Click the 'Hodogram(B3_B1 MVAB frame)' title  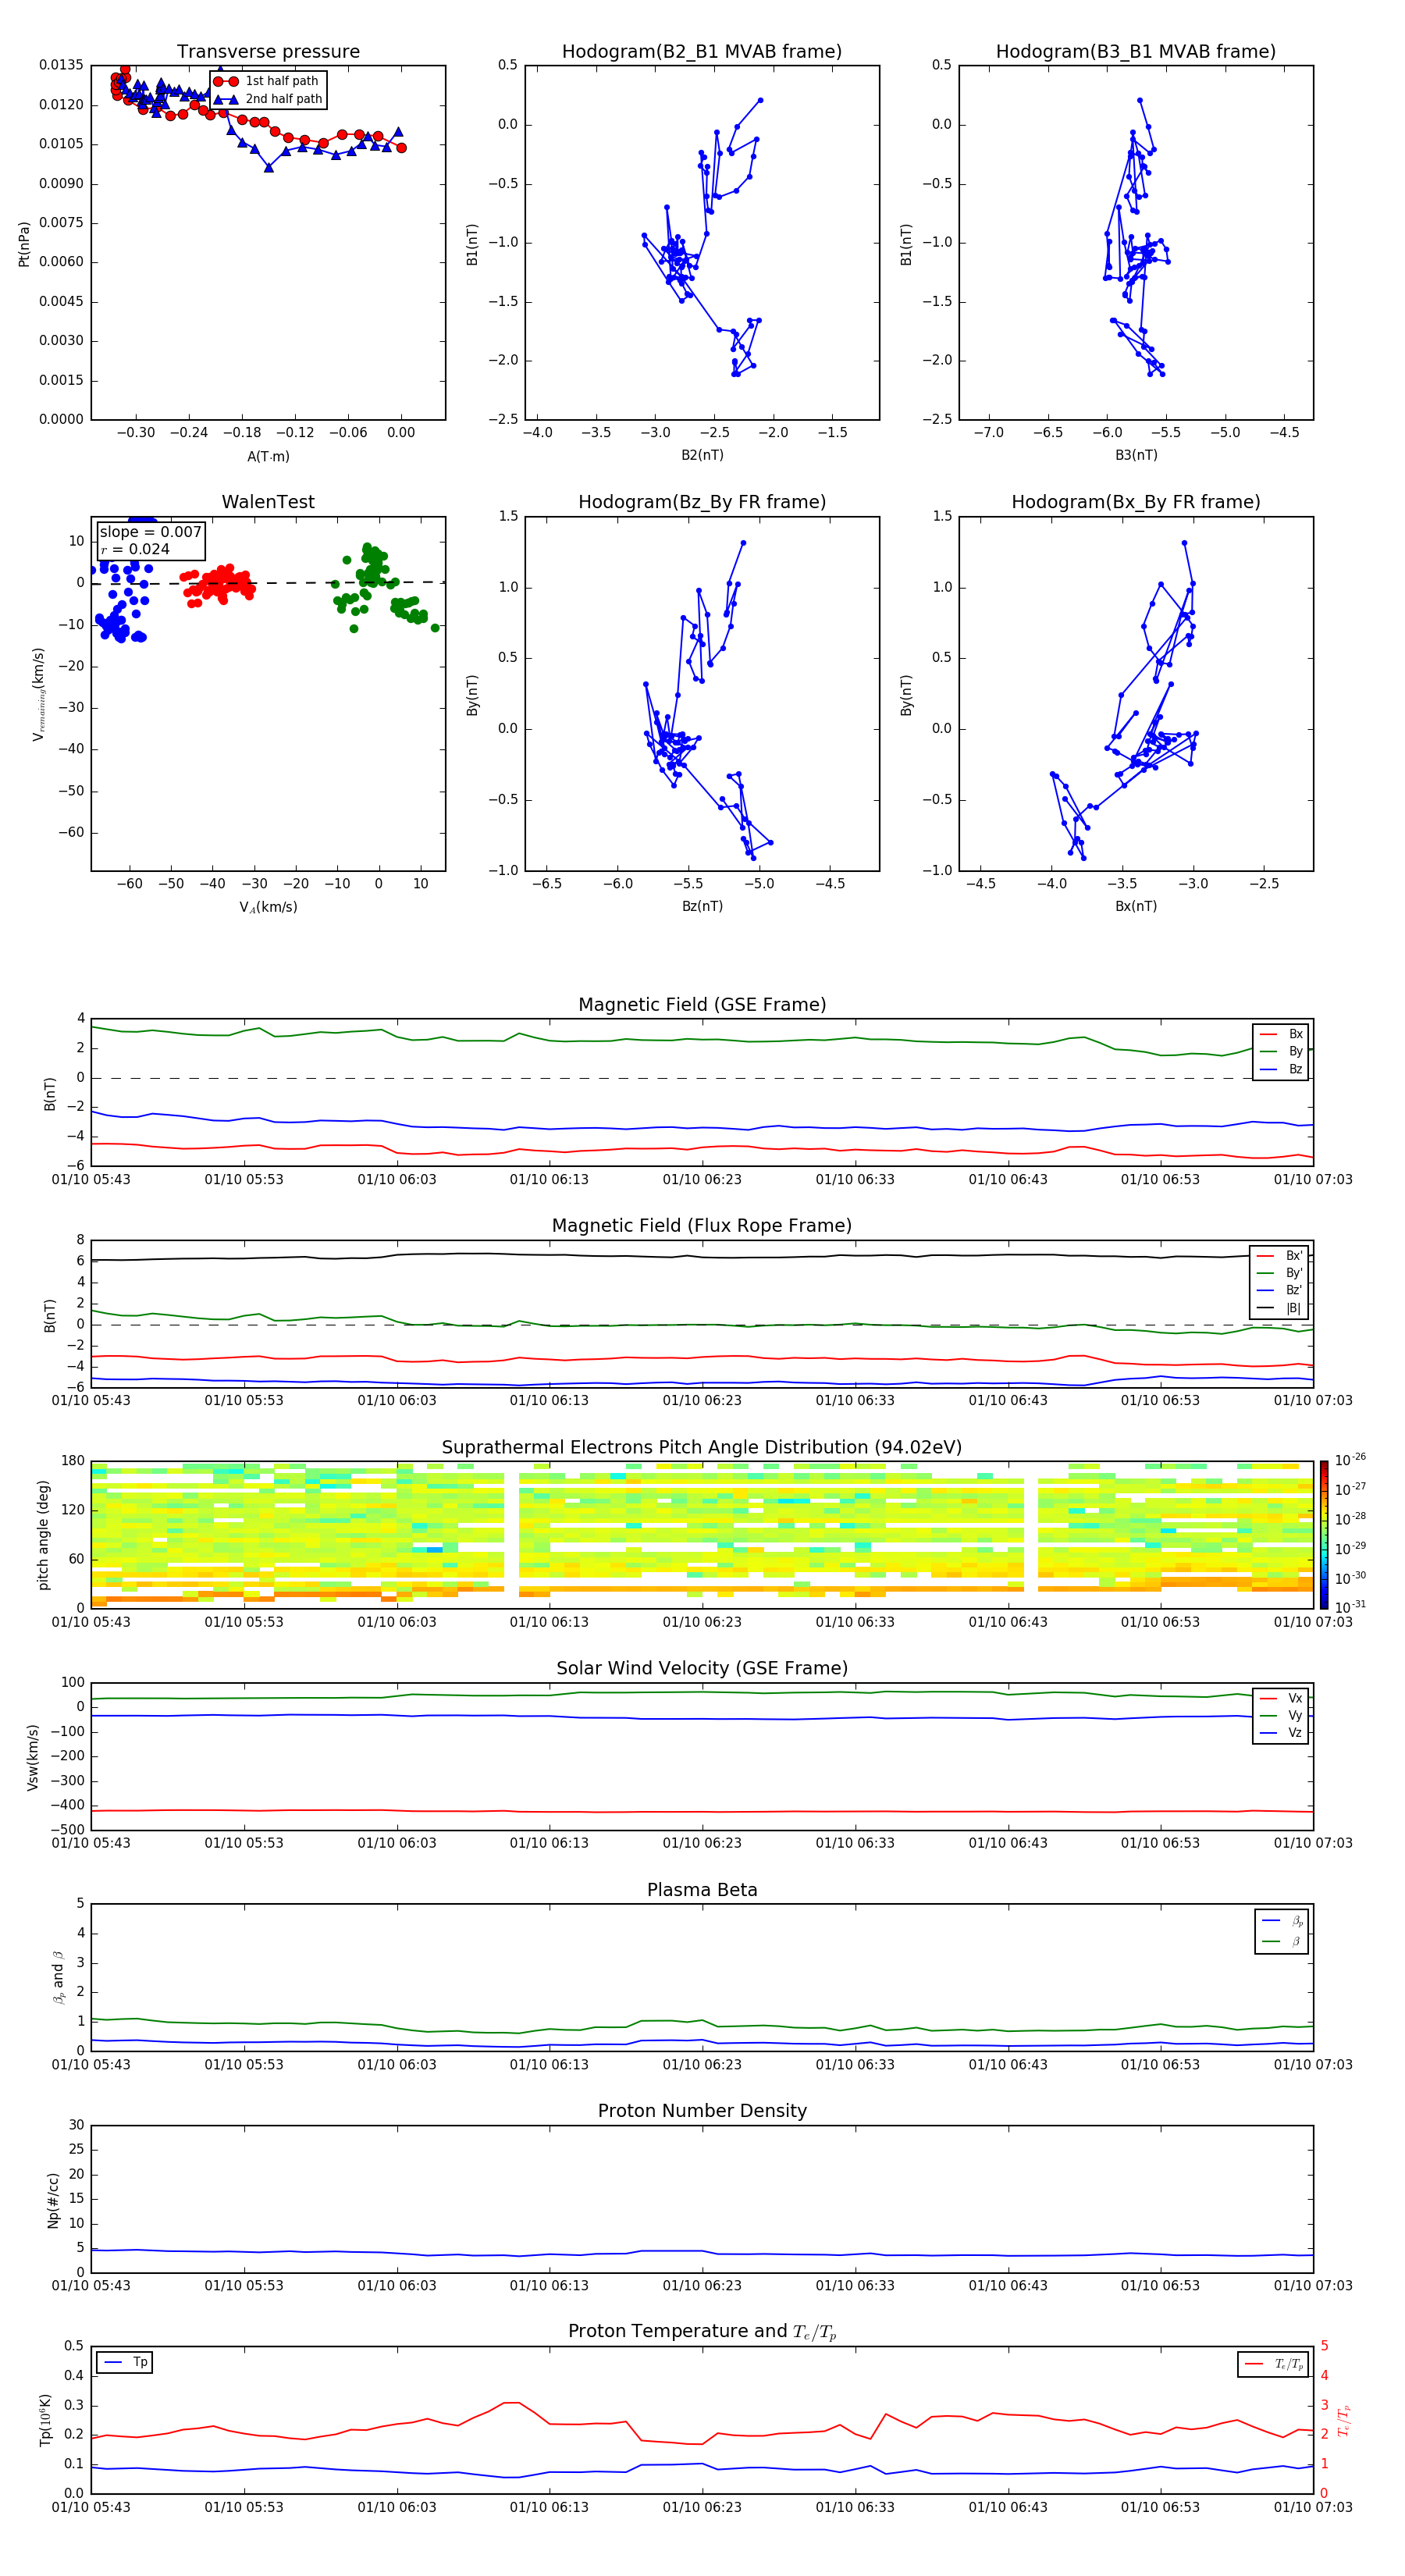tap(1136, 52)
